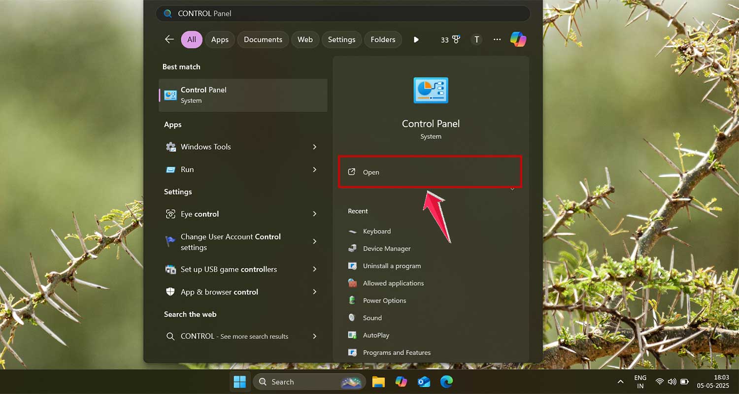Image resolution: width=739 pixels, height=394 pixels.
Task: Open Device Manager from Recent list
Action: 387,248
